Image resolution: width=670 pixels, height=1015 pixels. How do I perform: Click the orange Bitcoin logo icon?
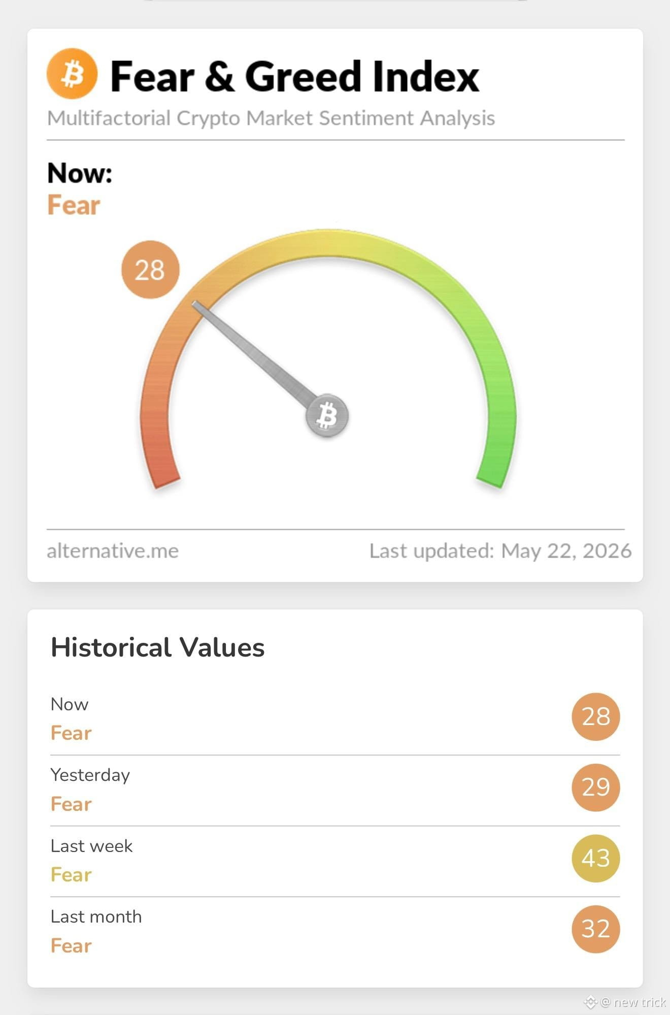(x=72, y=74)
